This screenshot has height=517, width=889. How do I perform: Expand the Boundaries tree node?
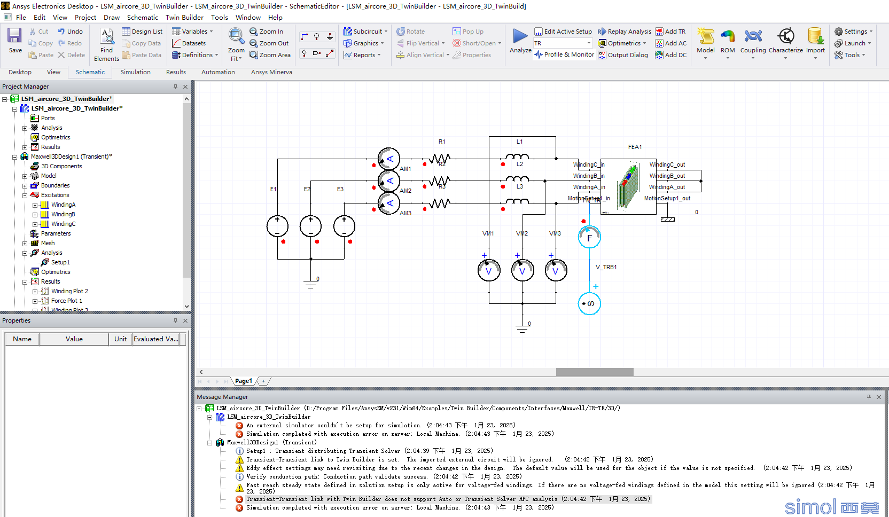coord(25,186)
